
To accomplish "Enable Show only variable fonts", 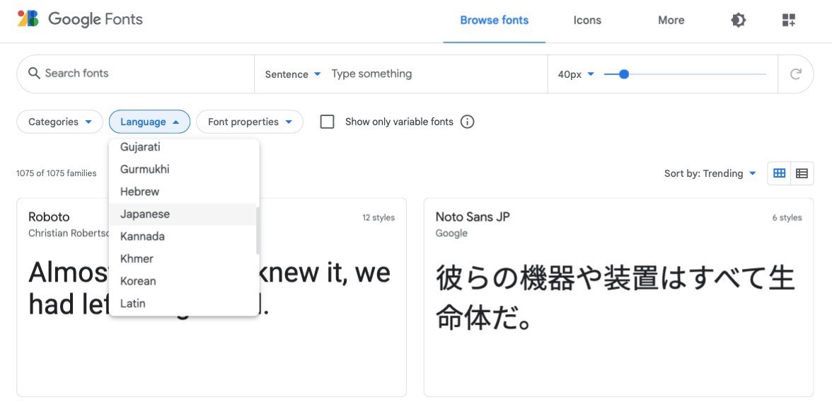I will [x=327, y=121].
